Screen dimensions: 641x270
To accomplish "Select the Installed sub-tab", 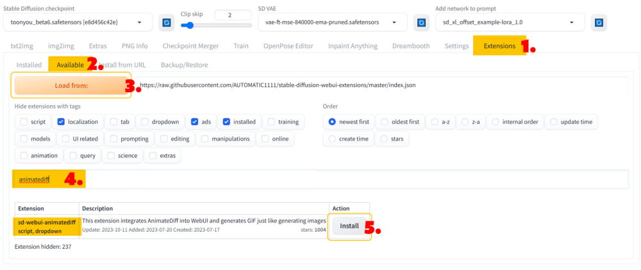I will point(29,65).
